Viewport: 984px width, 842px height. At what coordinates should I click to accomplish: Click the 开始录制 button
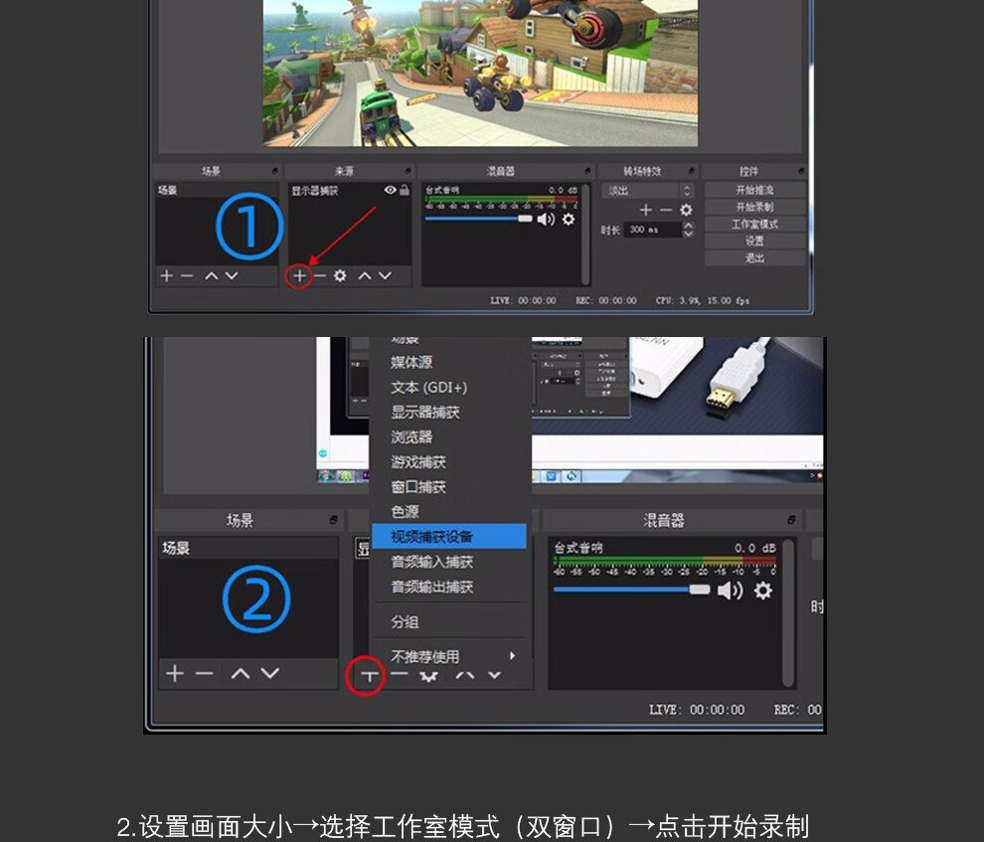[754, 207]
